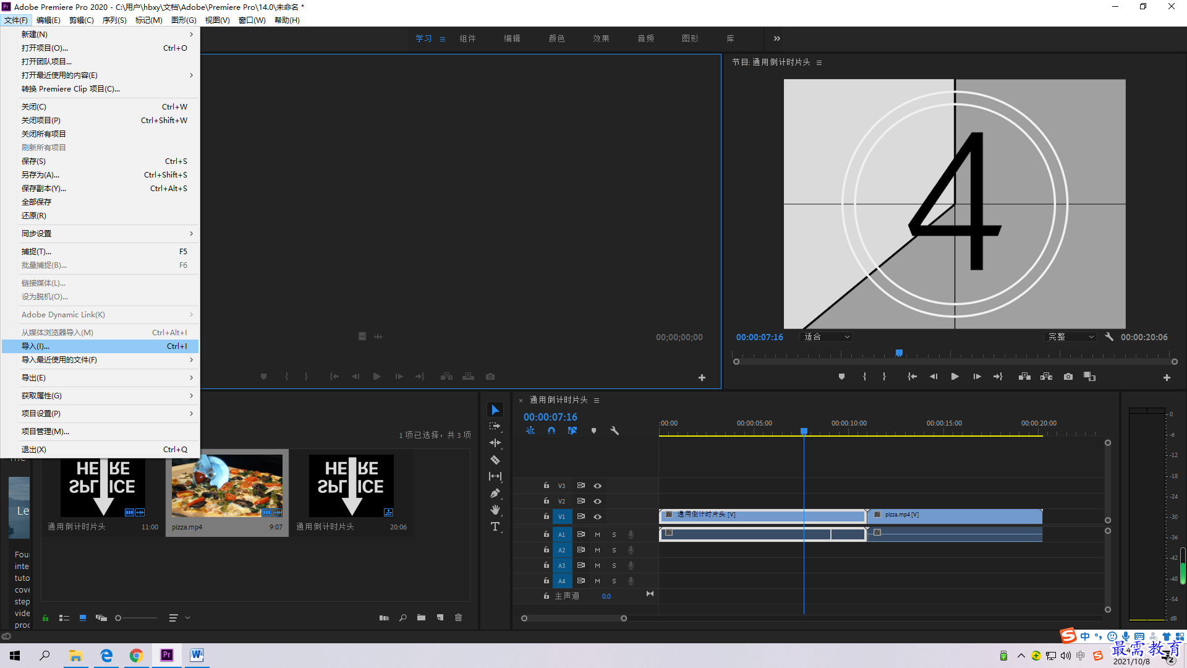Toggle sync lock for V2 track
The height and width of the screenshot is (668, 1187).
(581, 501)
